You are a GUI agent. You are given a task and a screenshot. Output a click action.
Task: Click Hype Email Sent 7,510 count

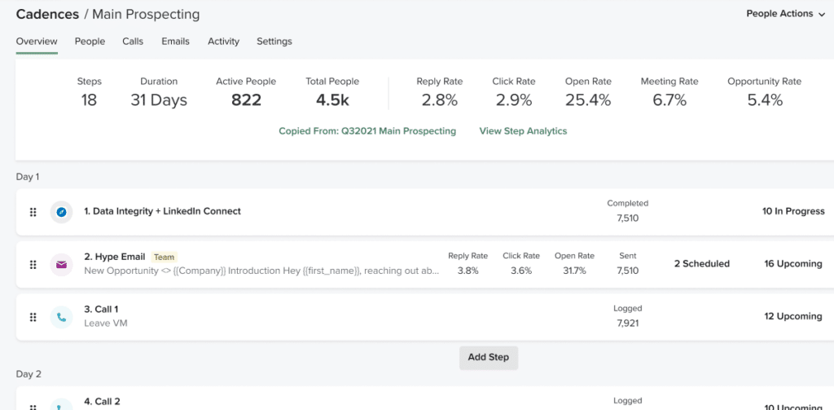[628, 271]
